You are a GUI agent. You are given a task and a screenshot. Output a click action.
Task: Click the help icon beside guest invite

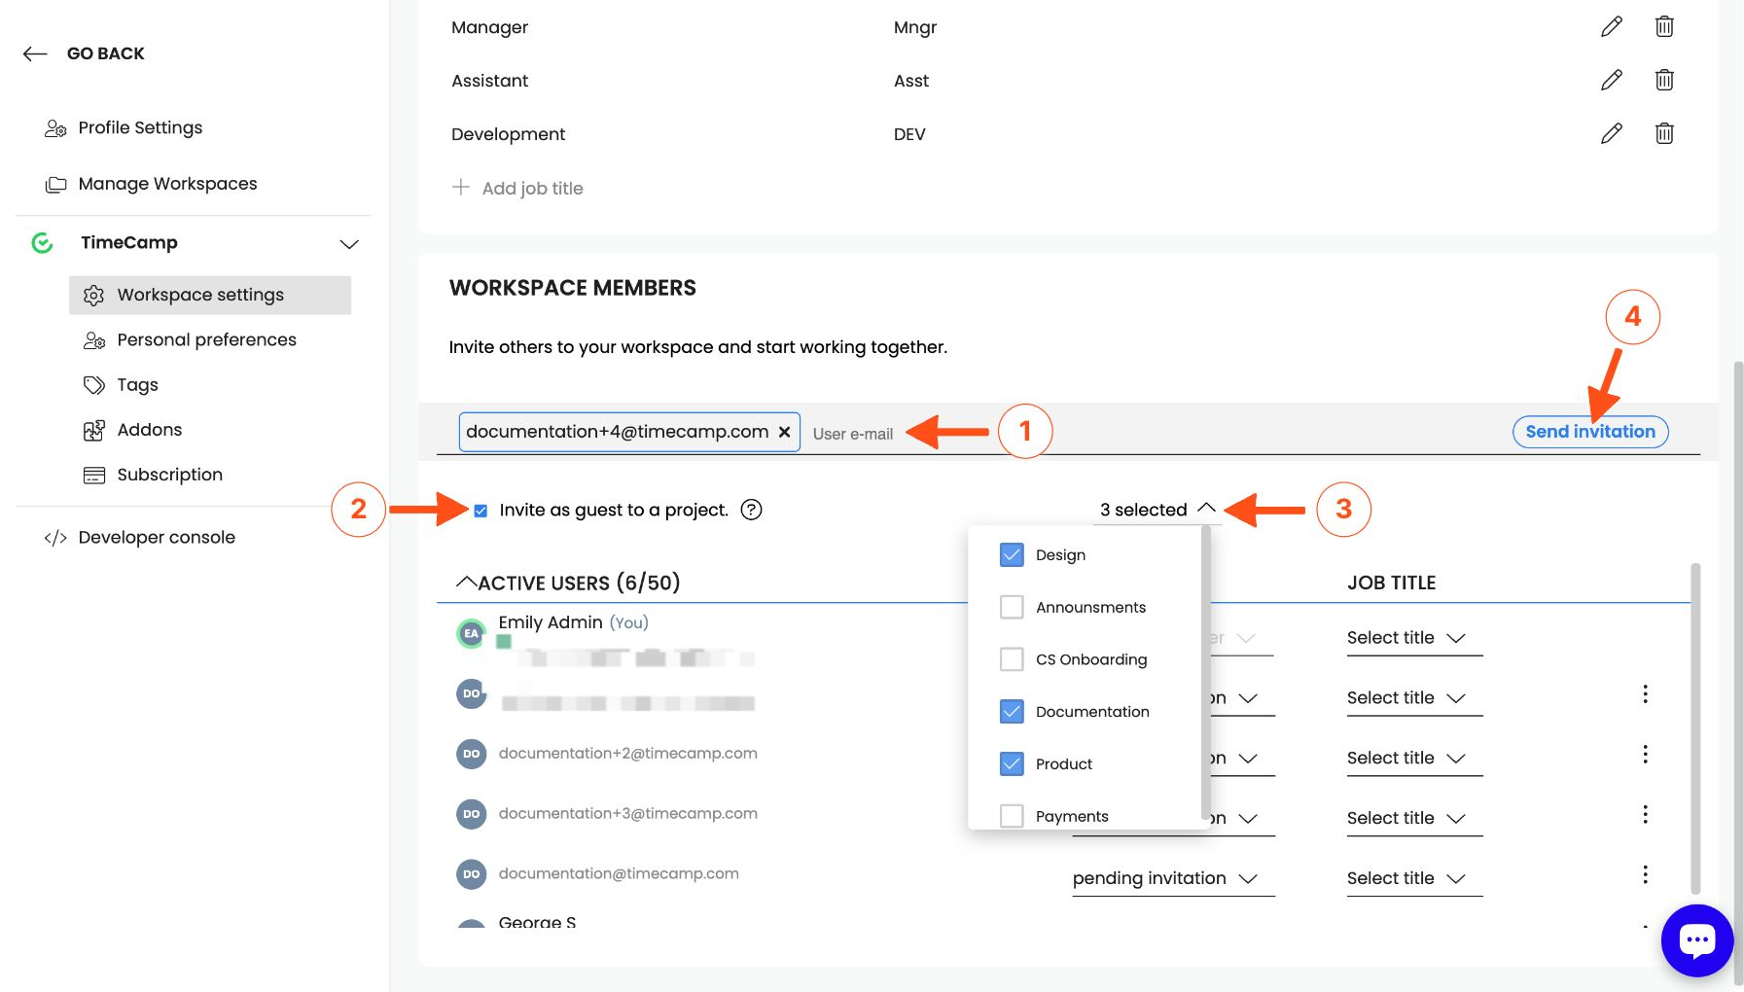point(751,510)
